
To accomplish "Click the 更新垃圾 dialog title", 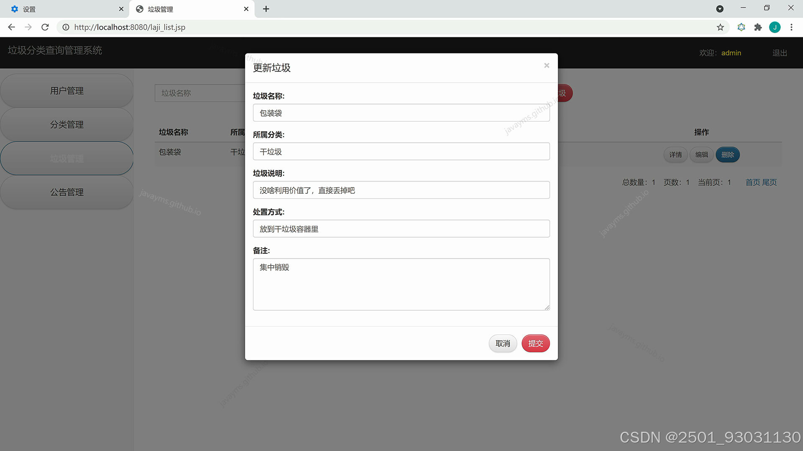I will [x=271, y=68].
